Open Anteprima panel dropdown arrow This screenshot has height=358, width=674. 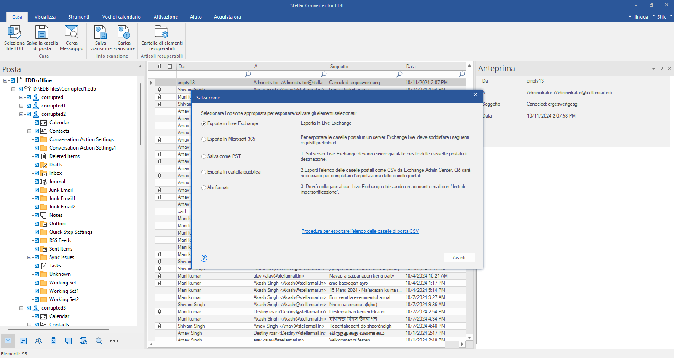point(653,69)
